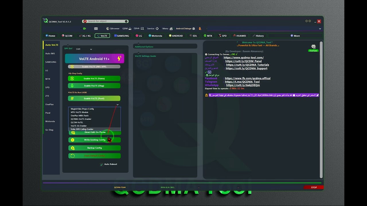The height and width of the screenshot is (206, 367).
Task: Open the SIM Slot dropdown
Action: pos(84,49)
